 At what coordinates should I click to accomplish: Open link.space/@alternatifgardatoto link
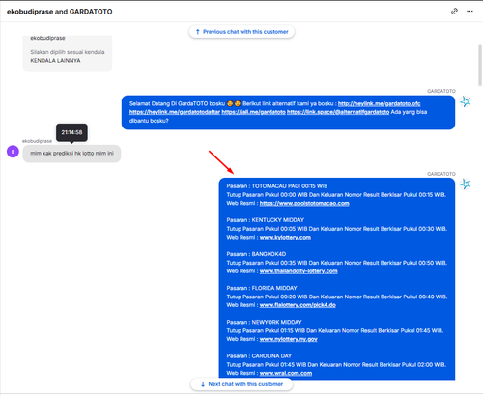click(338, 112)
